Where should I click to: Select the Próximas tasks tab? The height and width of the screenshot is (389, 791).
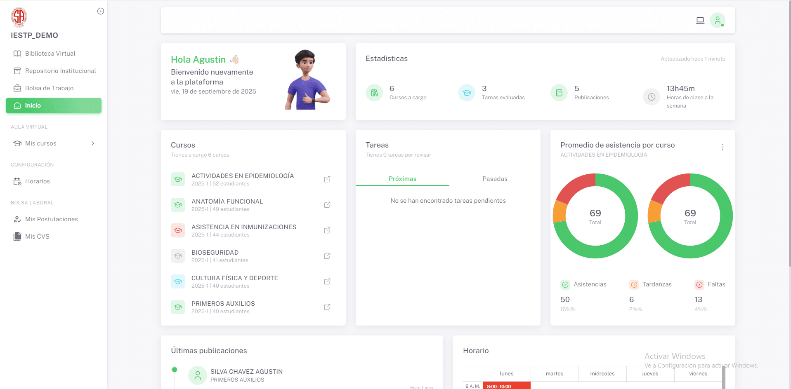click(x=402, y=179)
